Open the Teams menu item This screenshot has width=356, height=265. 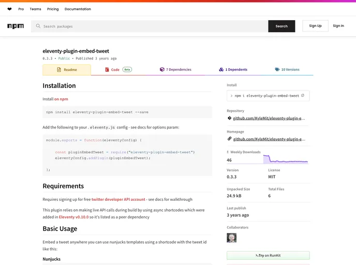pyautogui.click(x=35, y=9)
